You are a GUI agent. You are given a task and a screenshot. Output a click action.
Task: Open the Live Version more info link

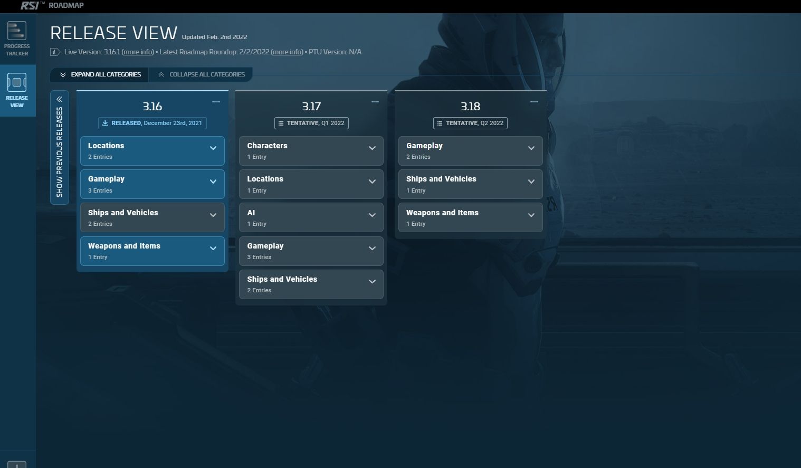click(138, 52)
